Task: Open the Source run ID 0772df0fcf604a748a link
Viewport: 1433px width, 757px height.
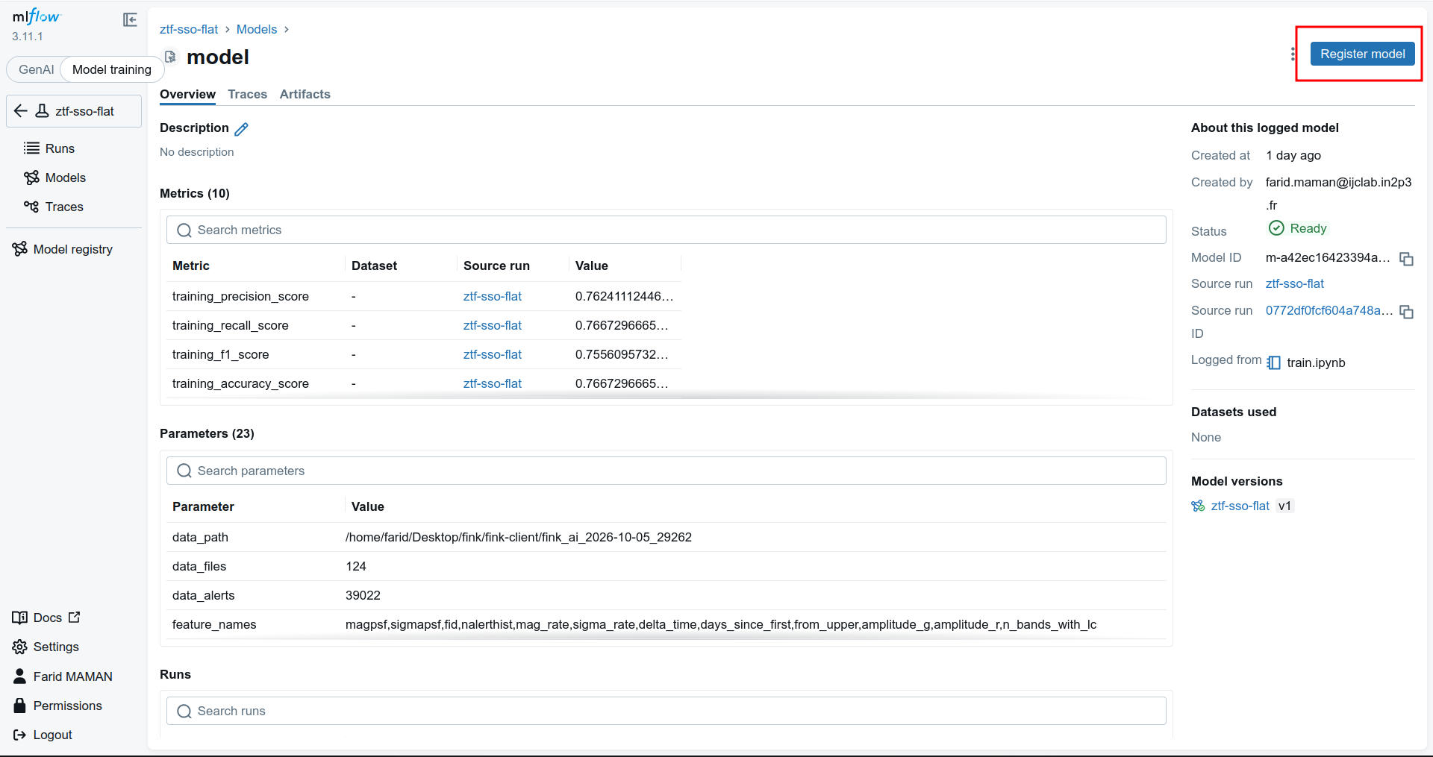Action: coord(1329,310)
